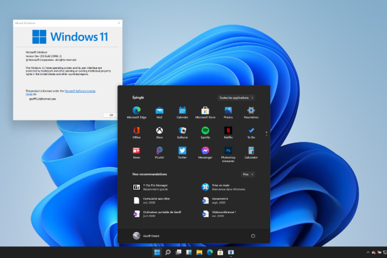The image size is (387, 258).
Task: Open Formulaire sans titre file
Action: (151, 200)
